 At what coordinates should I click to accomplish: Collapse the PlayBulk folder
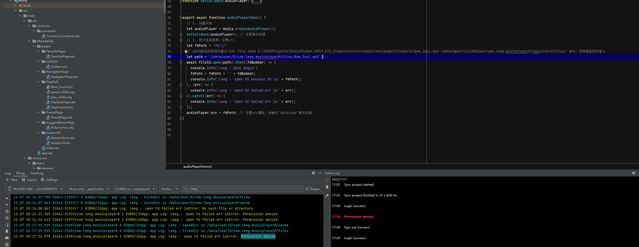pos(38,82)
